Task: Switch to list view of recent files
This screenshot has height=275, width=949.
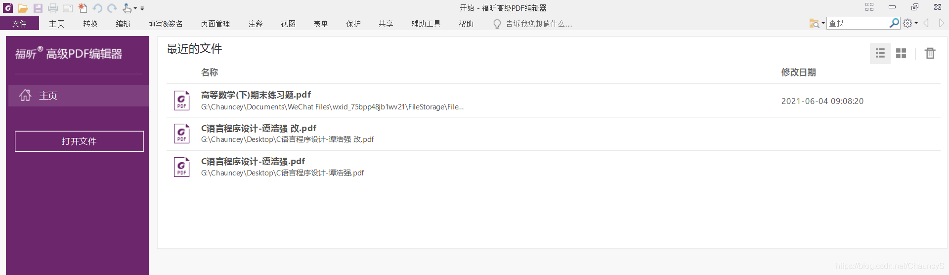Action: [x=880, y=53]
